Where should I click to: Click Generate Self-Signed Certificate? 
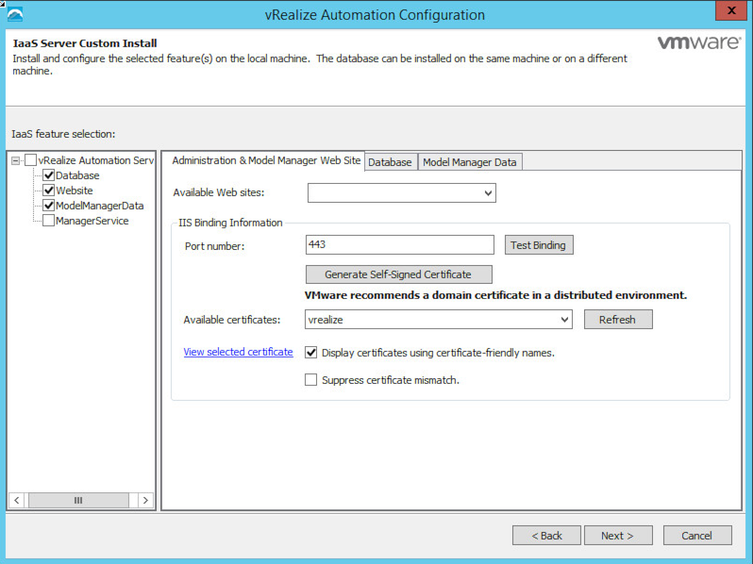coord(397,274)
